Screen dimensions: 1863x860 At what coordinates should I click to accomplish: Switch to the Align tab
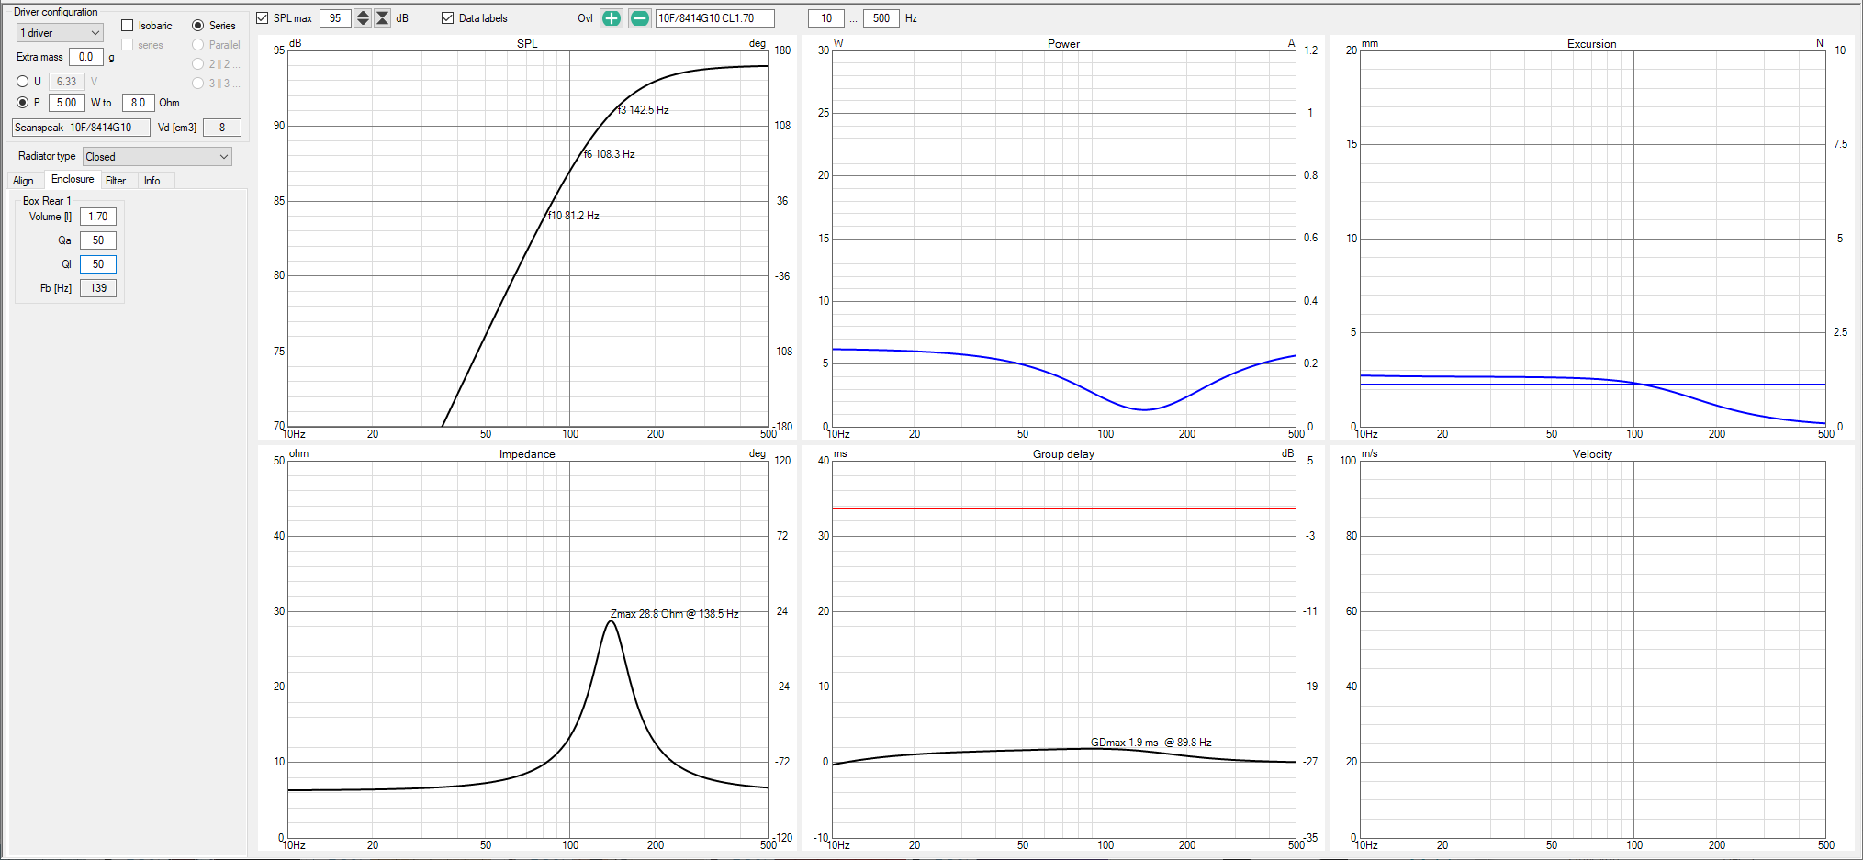(x=24, y=181)
